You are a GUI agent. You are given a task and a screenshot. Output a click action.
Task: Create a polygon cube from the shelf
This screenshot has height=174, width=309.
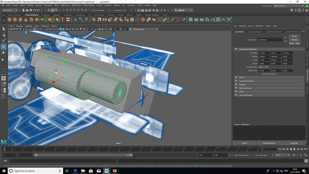15,20
